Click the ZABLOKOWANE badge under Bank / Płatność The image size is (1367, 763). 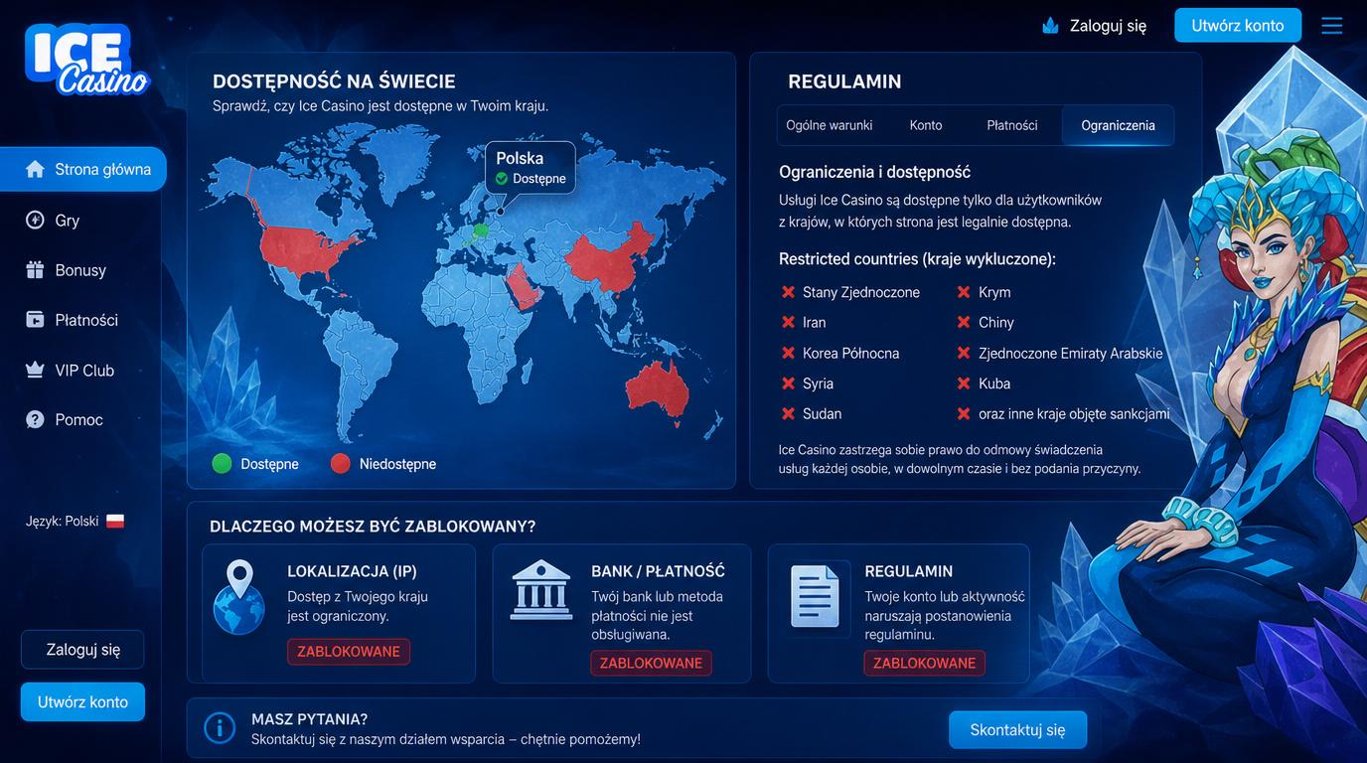pos(651,664)
